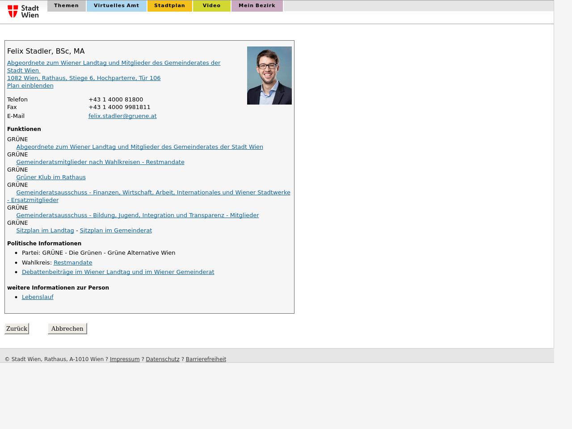Open the Virtuelles Amt tab

pyautogui.click(x=116, y=6)
